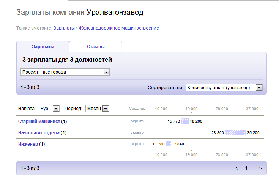Click the Инженер salary range bar
The height and width of the screenshot is (178, 279).
coord(168,144)
